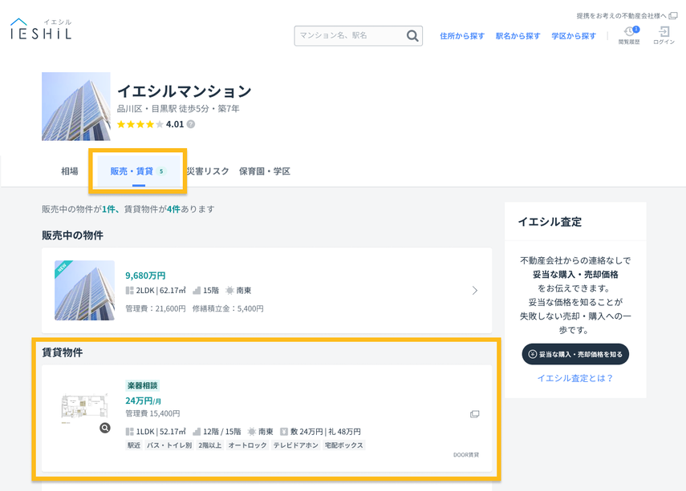The width and height of the screenshot is (686, 491).
Task: Click the 宅配ボックス tag
Action: tap(344, 445)
